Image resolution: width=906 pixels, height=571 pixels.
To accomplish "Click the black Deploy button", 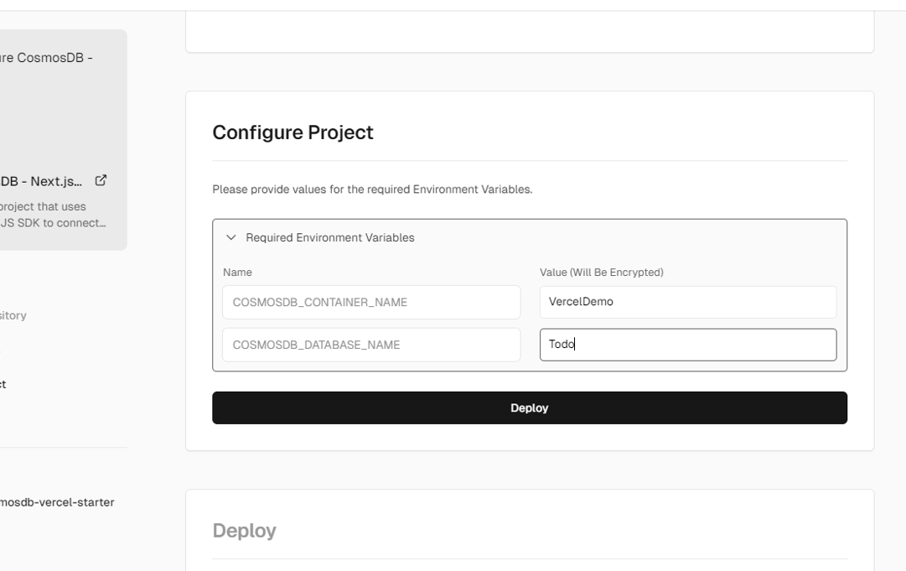I will coord(530,408).
